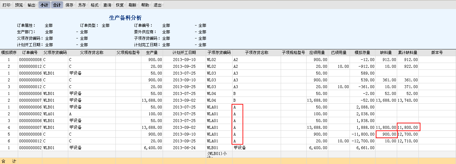
Task: Click the 查询 query button
Action: [107, 5]
